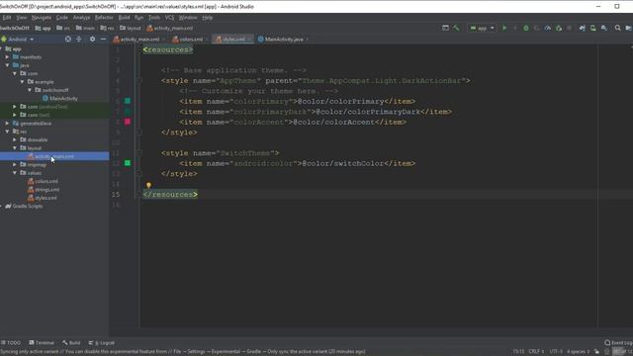The height and width of the screenshot is (356, 633).
Task: Open the Edit menu
Action: click(x=7, y=18)
